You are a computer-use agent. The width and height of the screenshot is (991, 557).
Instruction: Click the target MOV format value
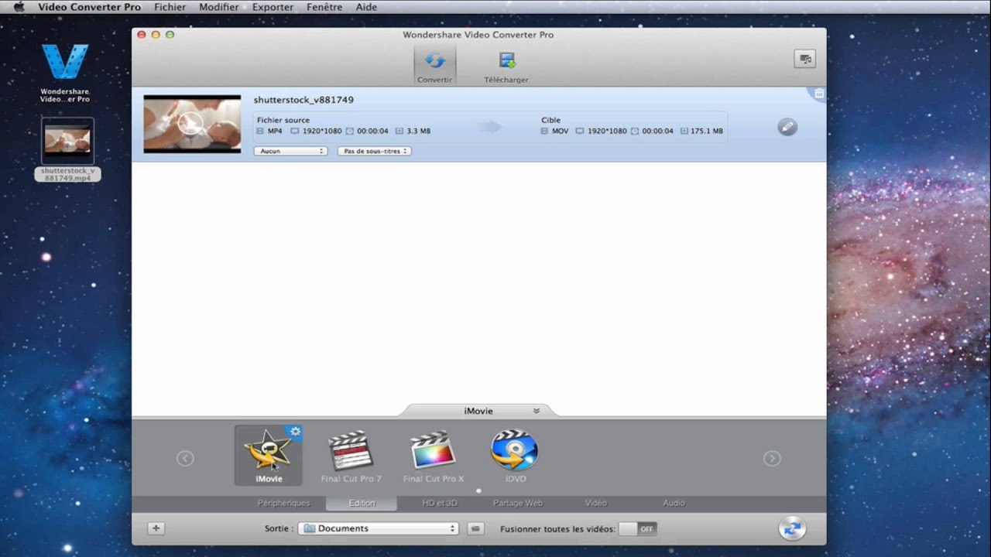tap(560, 131)
